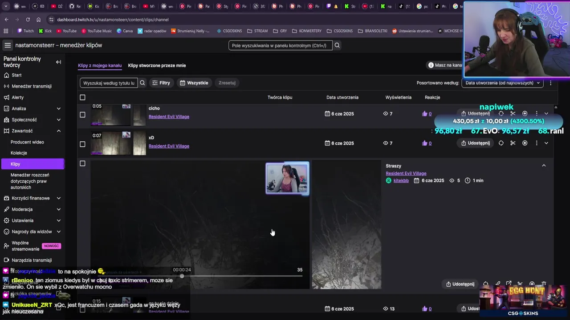This screenshot has height=320, width=570.
Task: Expand the xD clip row chevron
Action: (546, 143)
